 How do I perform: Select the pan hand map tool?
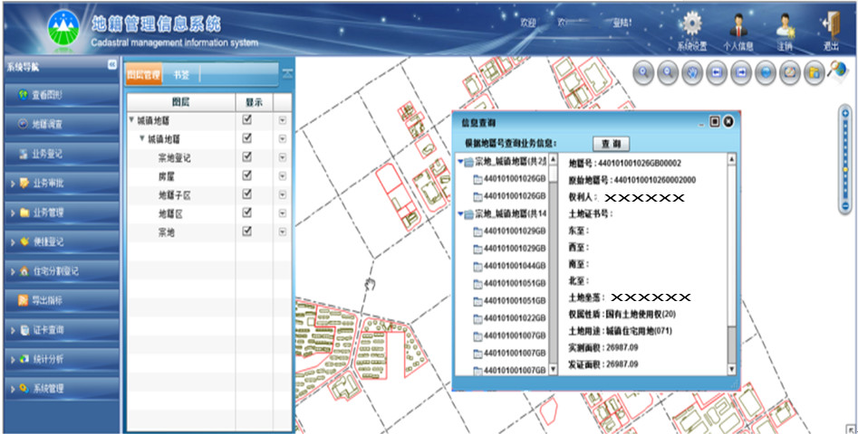click(692, 72)
